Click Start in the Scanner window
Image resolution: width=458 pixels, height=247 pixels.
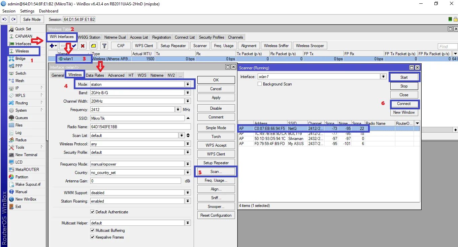(x=404, y=77)
